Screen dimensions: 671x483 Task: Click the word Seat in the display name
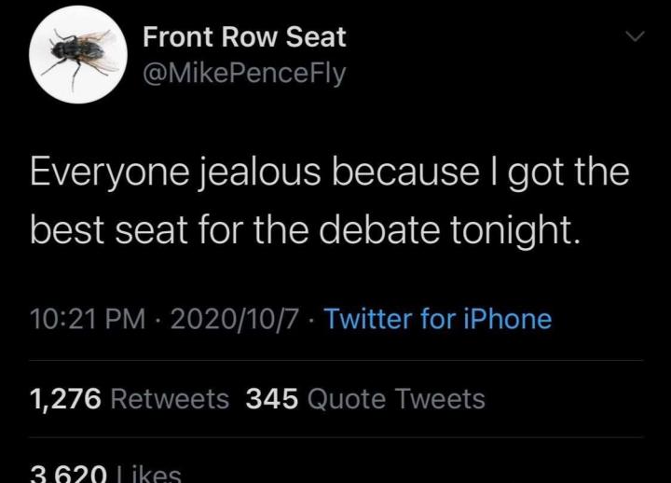point(316,36)
